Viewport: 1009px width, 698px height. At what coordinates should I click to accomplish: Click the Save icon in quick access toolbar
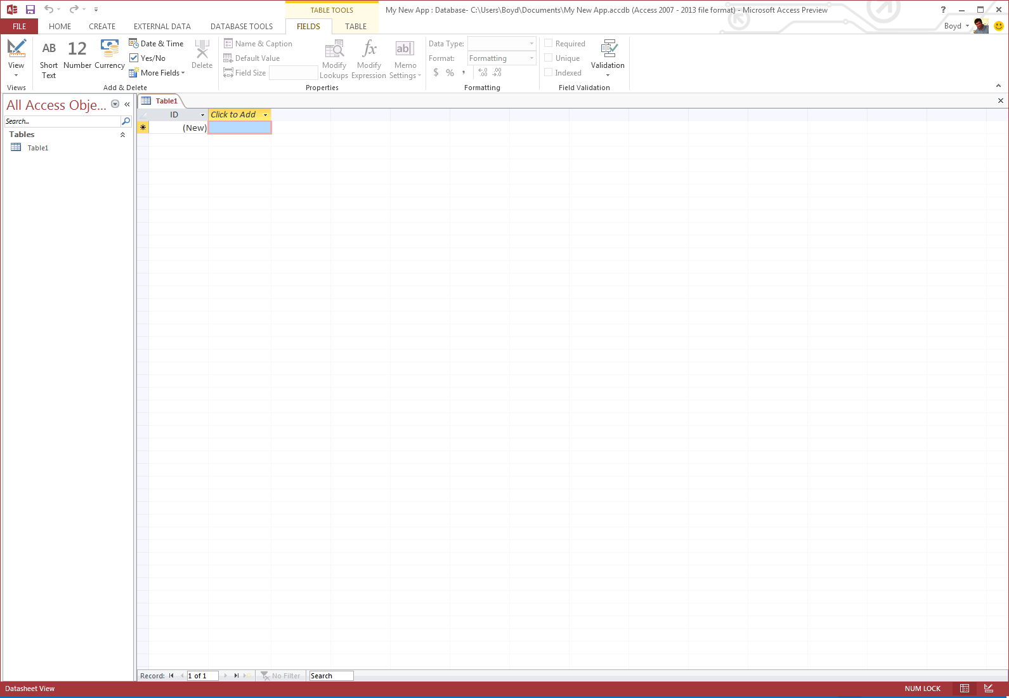point(30,10)
